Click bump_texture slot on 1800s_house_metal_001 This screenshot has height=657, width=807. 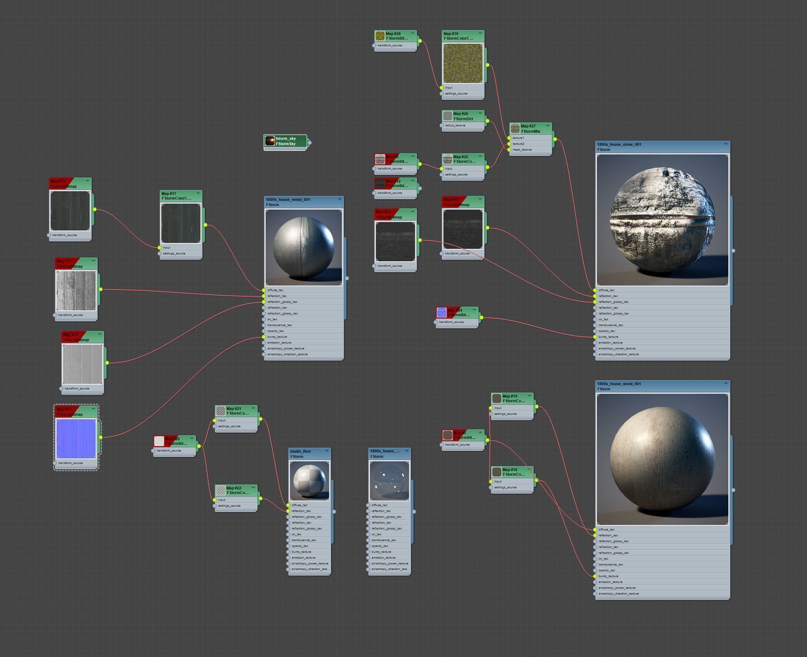[303, 337]
